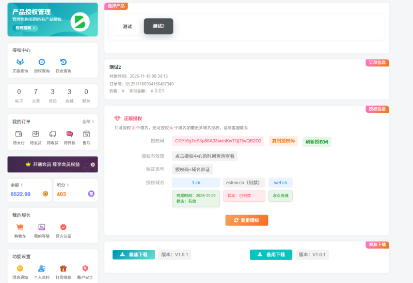Click the balance amount 6522.99
The width and height of the screenshot is (413, 283).
point(21,194)
